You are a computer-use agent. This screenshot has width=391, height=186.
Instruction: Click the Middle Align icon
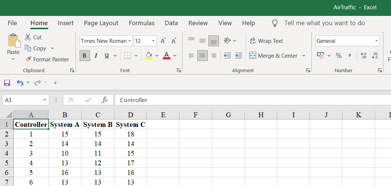(x=203, y=41)
